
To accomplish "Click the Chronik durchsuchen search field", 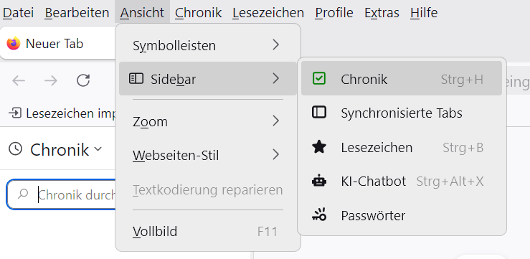I will (62, 194).
